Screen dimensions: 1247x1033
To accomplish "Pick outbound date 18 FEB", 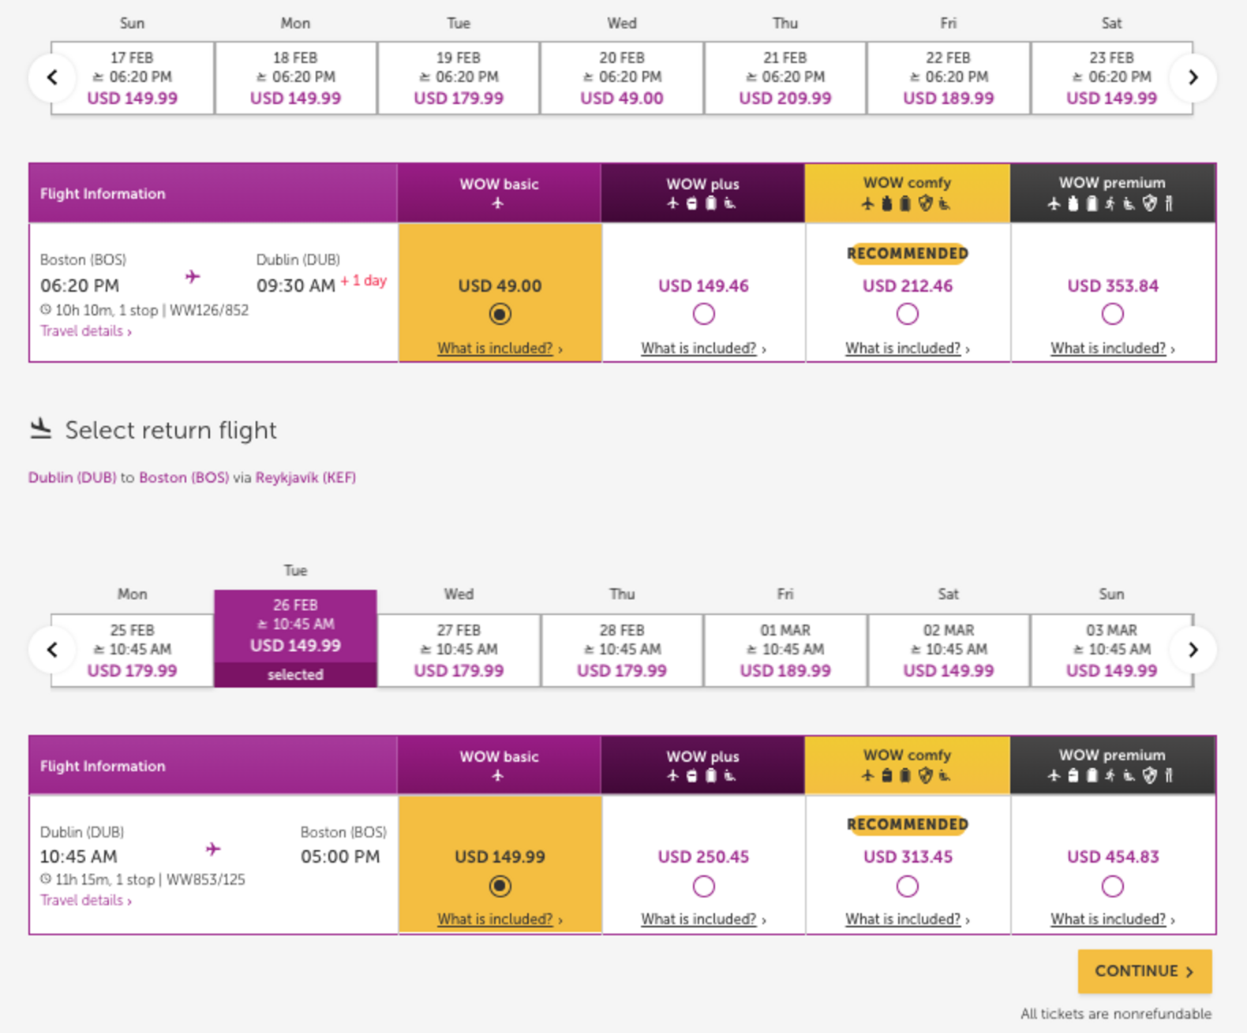I will click(x=295, y=78).
